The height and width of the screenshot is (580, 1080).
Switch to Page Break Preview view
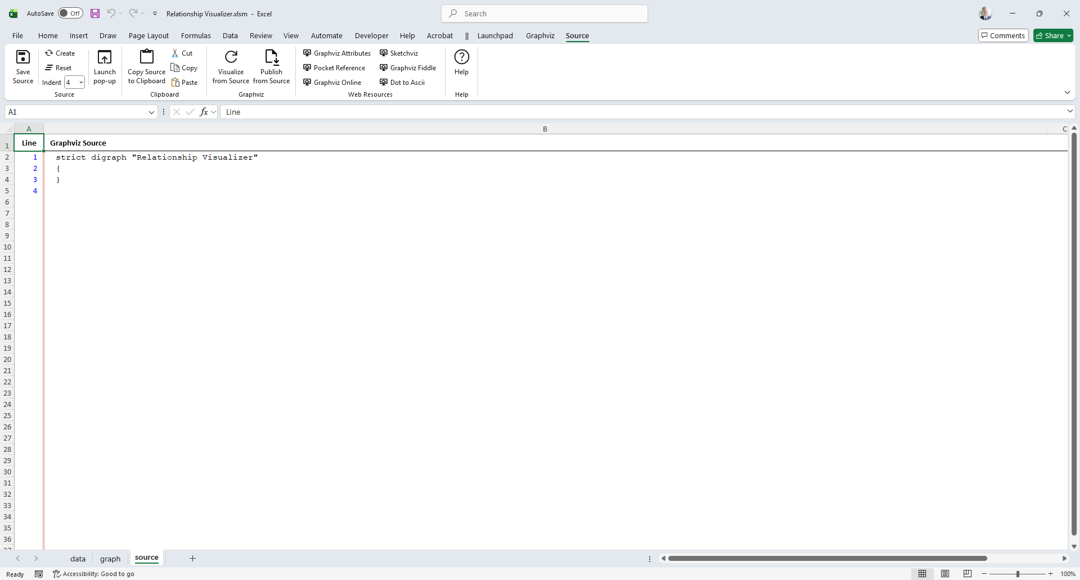pyautogui.click(x=967, y=574)
